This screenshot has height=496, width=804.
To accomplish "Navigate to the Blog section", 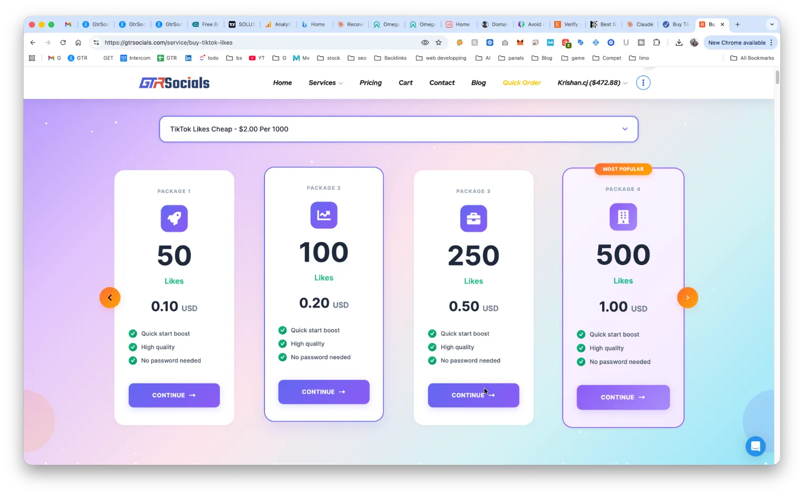I will pos(478,83).
